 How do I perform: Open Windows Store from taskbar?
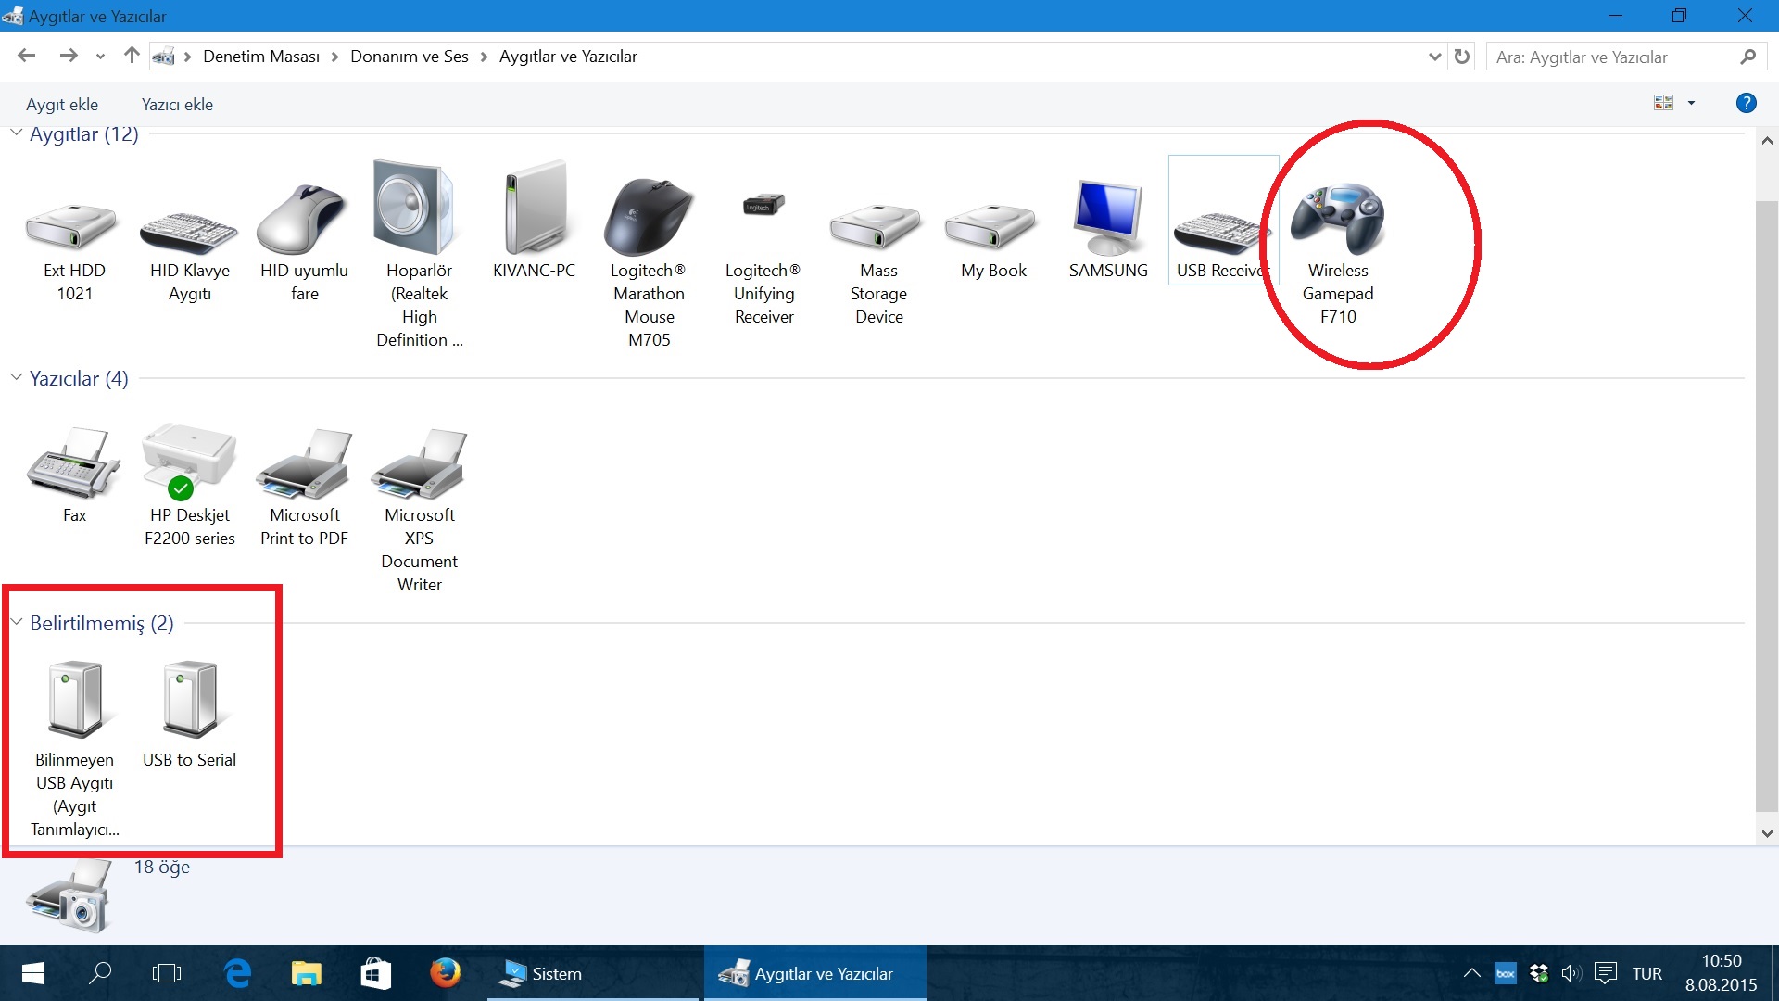375,973
